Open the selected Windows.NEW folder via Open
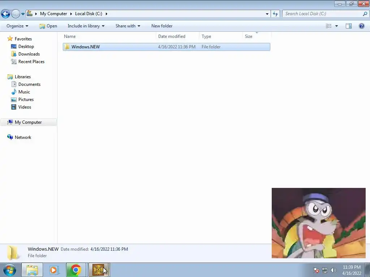 pos(48,26)
